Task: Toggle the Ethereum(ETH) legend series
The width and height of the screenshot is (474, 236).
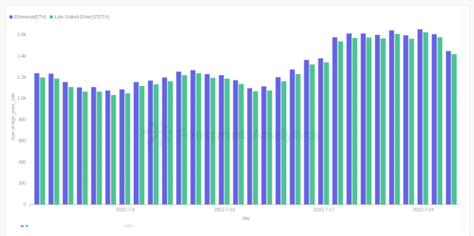Action: [x=28, y=17]
